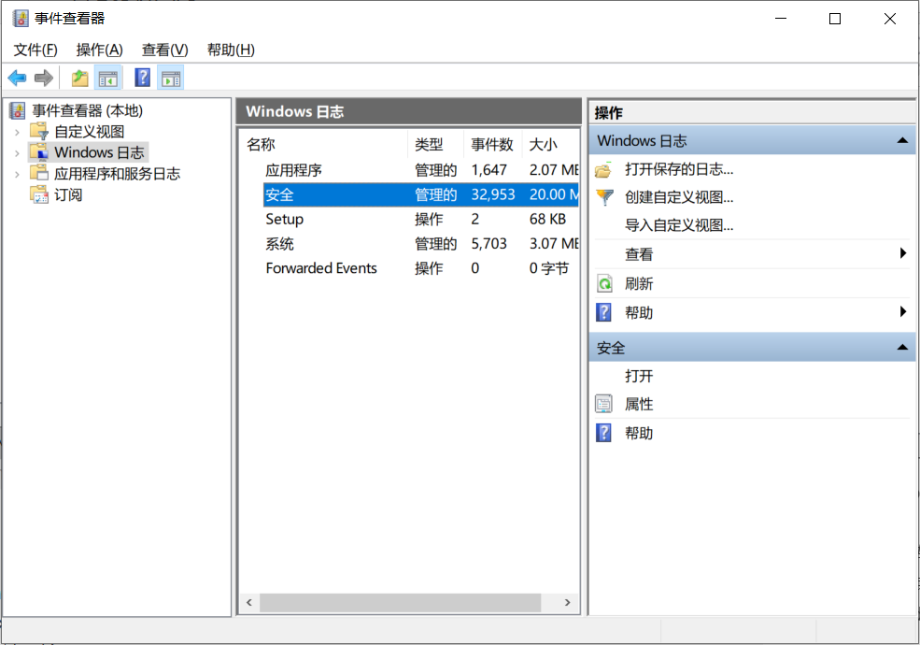Sort by the 名称 column header
920x645 pixels.
(324, 145)
